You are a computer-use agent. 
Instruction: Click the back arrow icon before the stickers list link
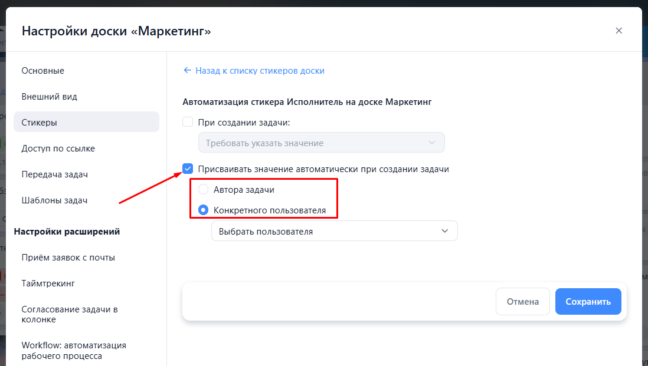(x=187, y=71)
